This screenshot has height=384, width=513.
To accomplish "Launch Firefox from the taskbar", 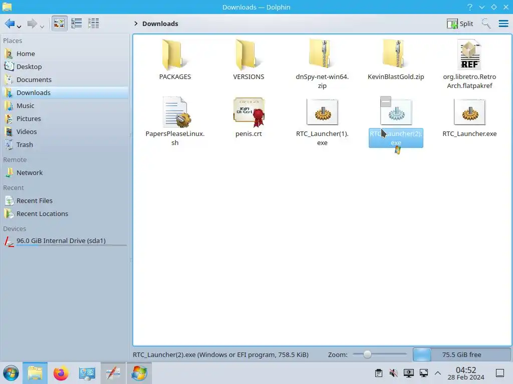I will (x=61, y=373).
